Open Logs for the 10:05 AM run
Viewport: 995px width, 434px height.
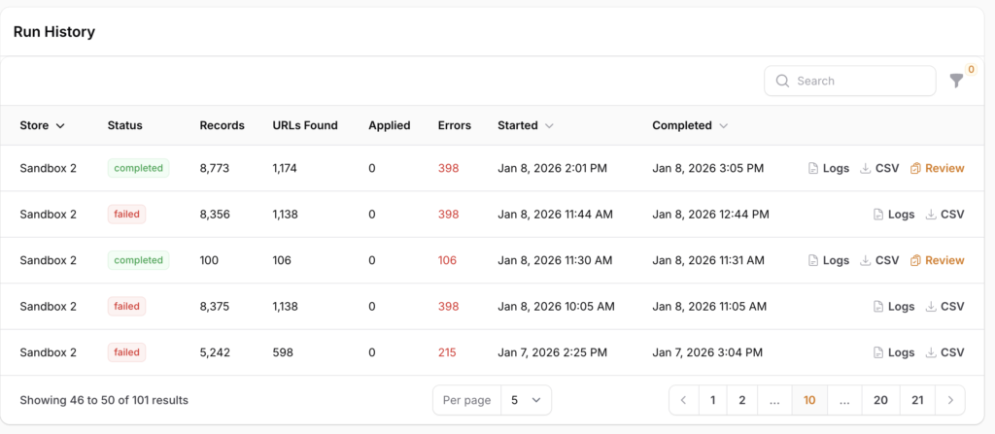(x=893, y=307)
